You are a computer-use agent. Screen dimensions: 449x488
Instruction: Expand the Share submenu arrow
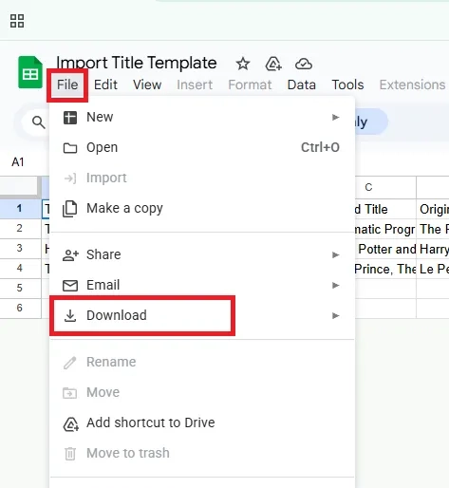tap(335, 254)
